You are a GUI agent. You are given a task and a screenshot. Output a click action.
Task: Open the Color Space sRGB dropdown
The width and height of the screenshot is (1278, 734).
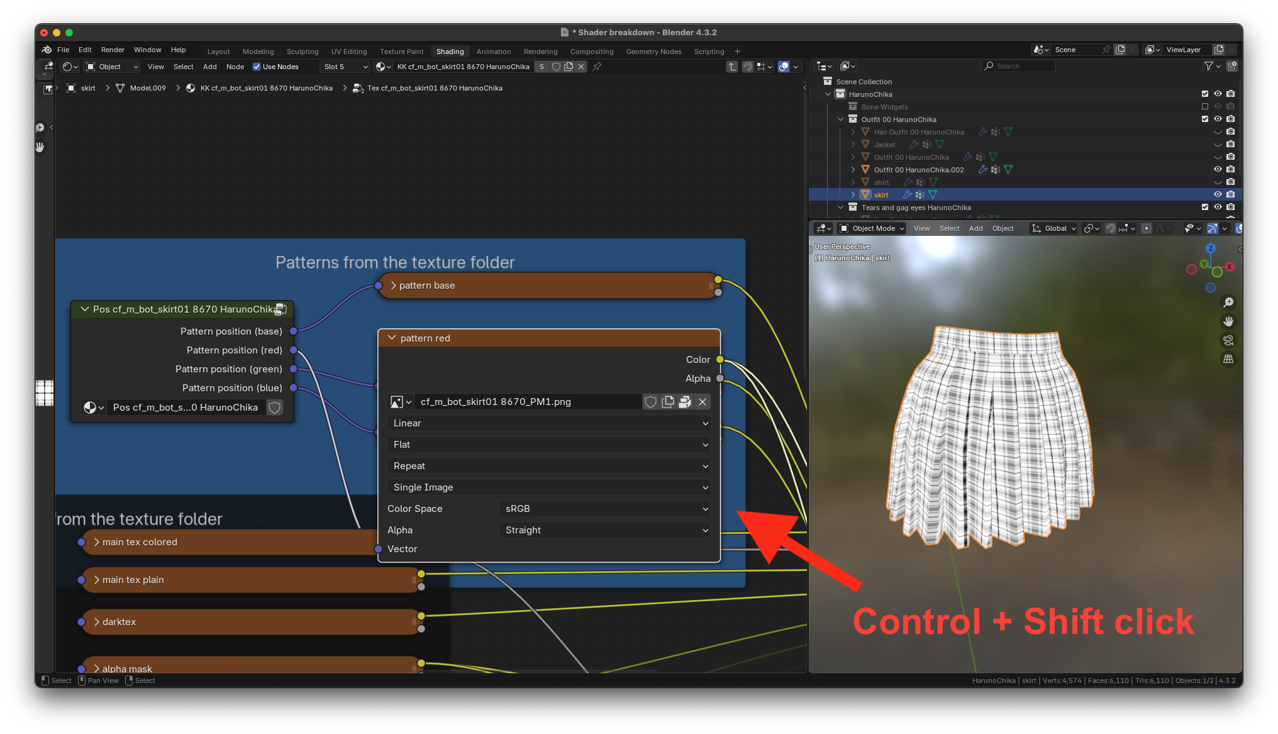pos(605,509)
